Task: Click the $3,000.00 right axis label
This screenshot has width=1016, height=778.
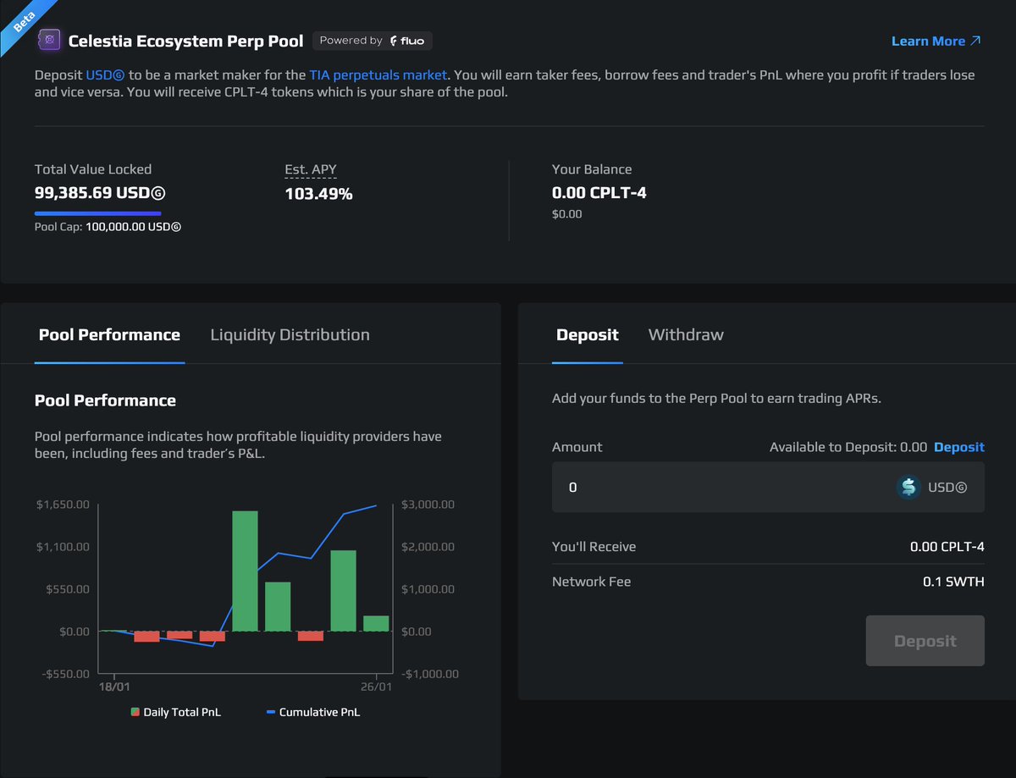Action: [x=428, y=505]
